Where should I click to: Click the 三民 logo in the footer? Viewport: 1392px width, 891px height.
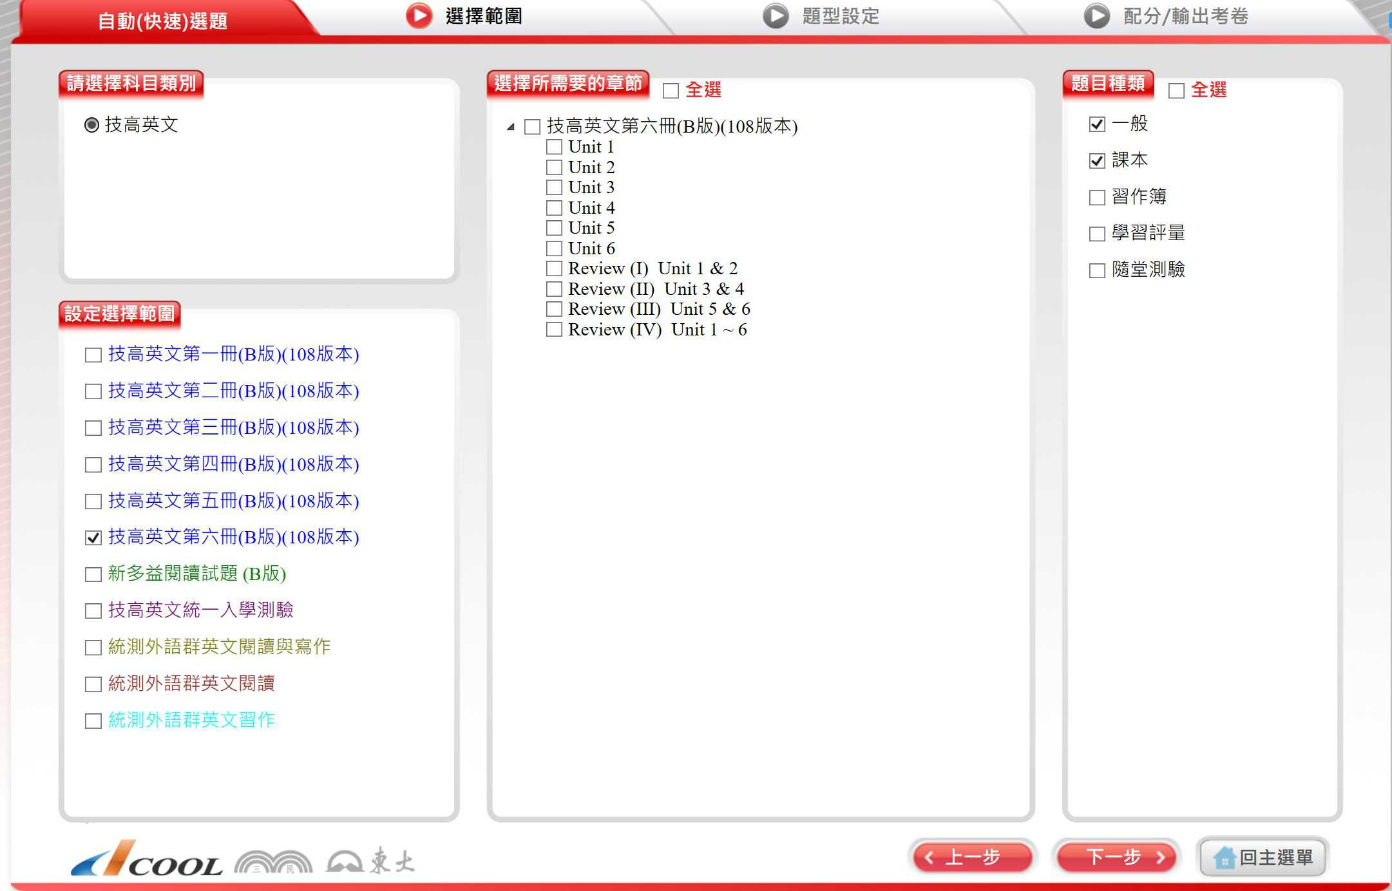(x=273, y=861)
